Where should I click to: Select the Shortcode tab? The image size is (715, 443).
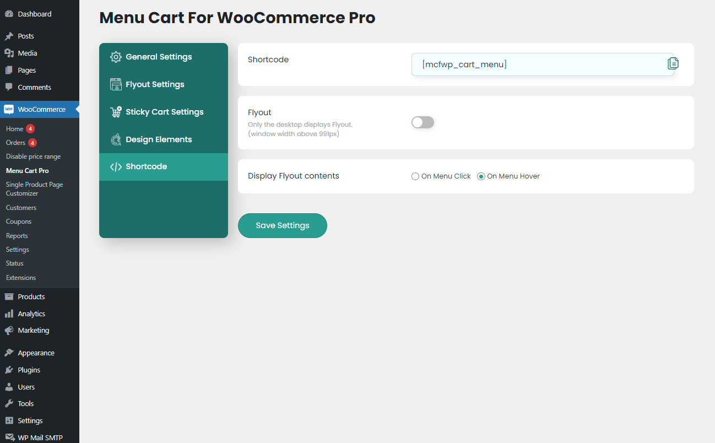164,166
